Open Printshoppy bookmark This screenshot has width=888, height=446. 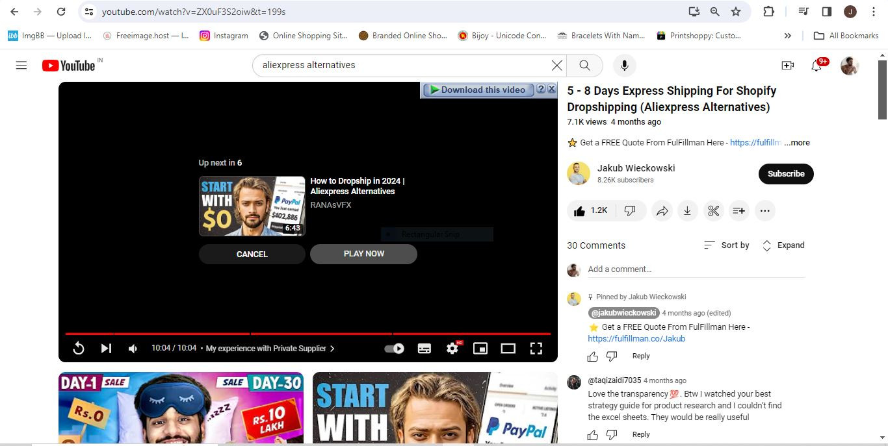tap(699, 36)
